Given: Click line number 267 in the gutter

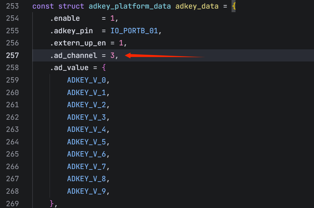Looking at the screenshot, I should tap(13, 179).
